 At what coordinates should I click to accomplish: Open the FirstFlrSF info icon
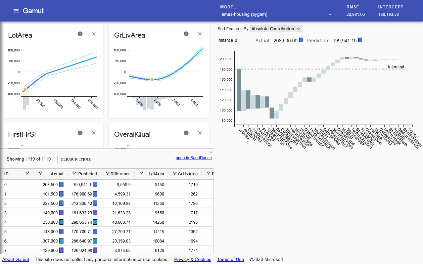point(80,133)
